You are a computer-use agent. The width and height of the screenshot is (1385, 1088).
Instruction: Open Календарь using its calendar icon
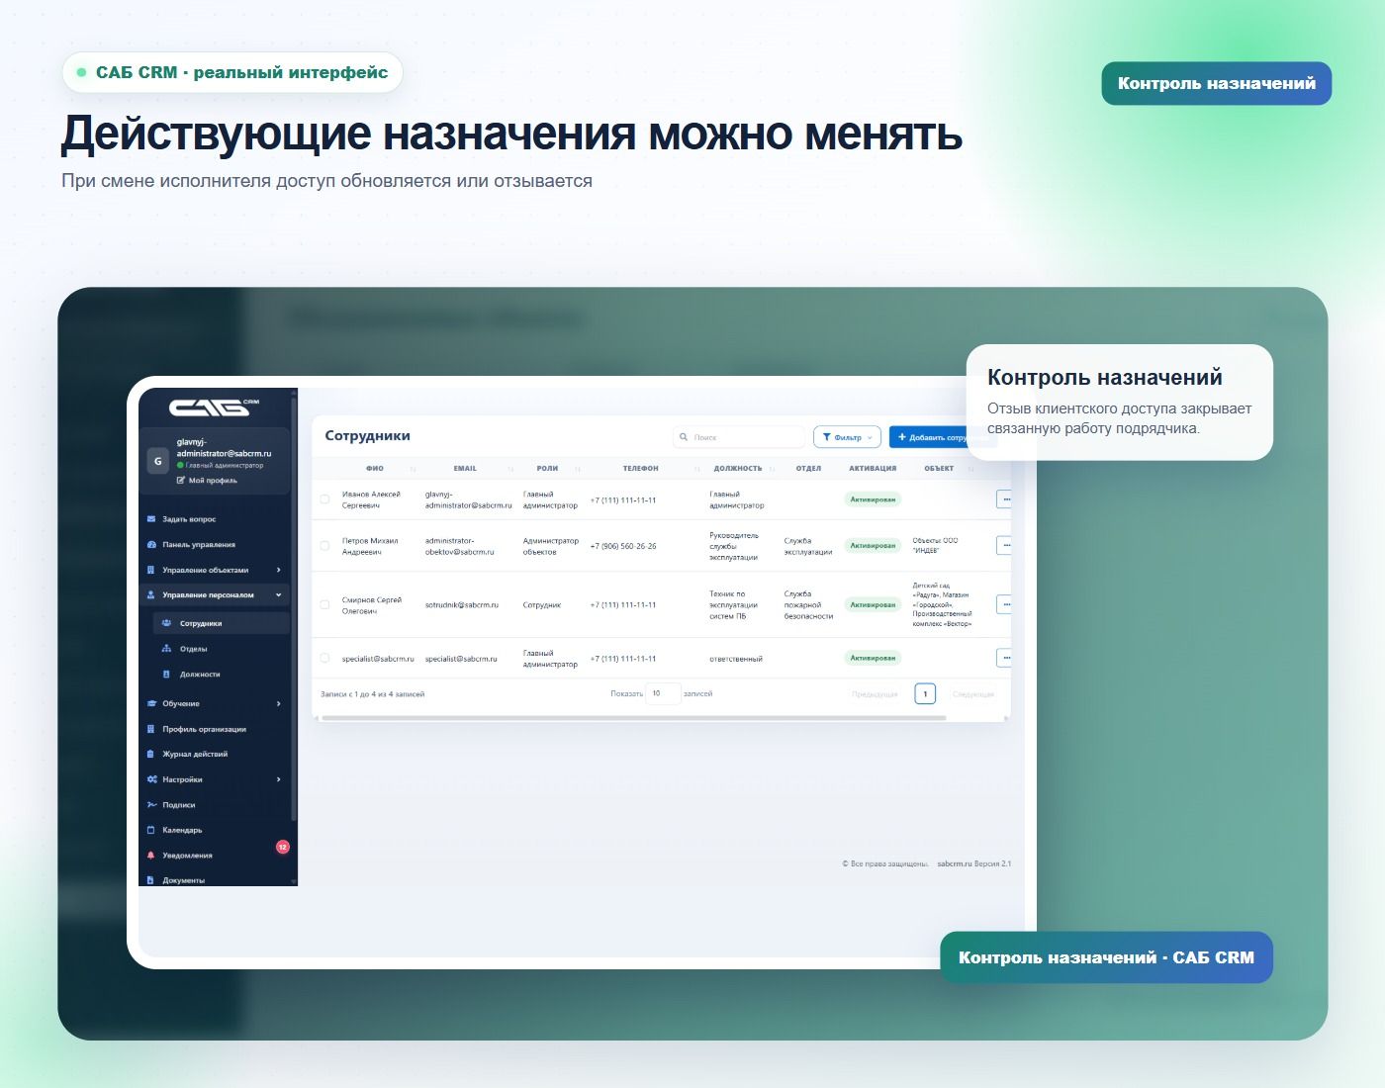point(151,830)
